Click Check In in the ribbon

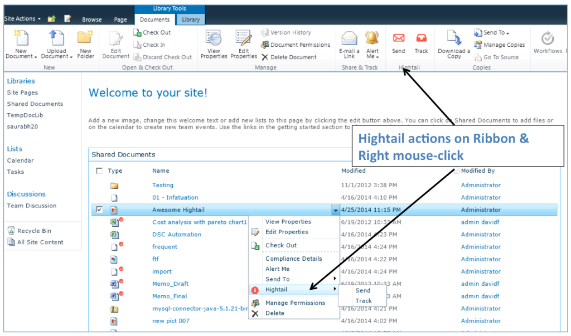[x=149, y=45]
